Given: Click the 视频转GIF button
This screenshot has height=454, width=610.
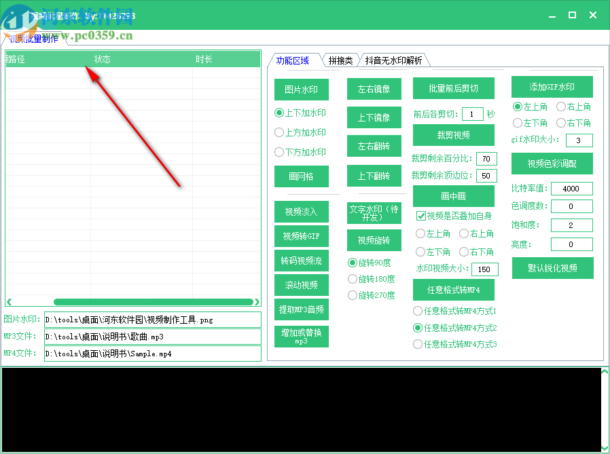Looking at the screenshot, I should (301, 236).
